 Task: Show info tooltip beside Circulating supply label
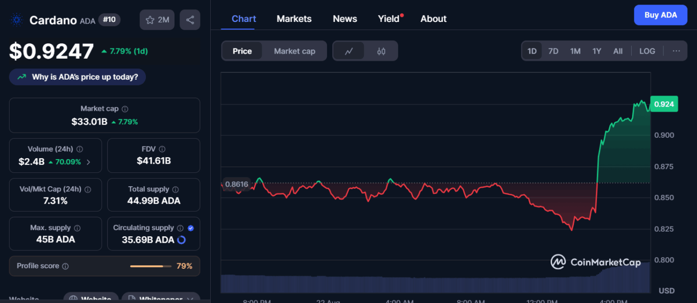pyautogui.click(x=181, y=228)
